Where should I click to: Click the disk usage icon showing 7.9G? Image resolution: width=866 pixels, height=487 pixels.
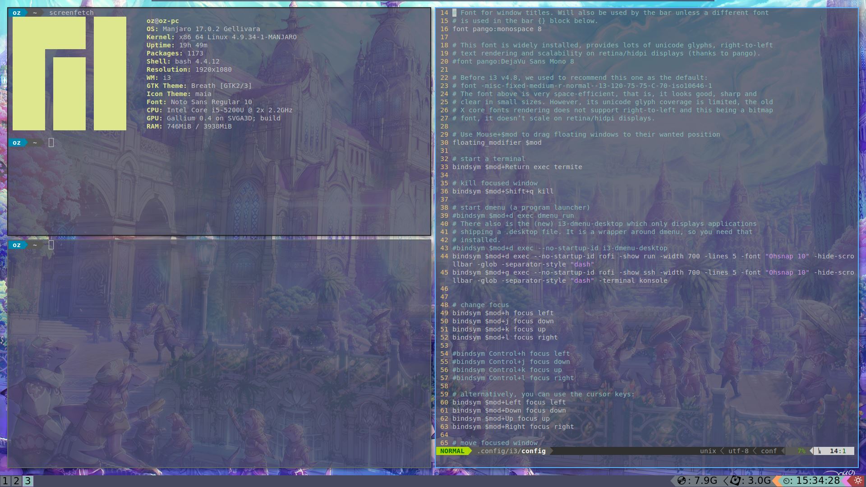coord(682,481)
